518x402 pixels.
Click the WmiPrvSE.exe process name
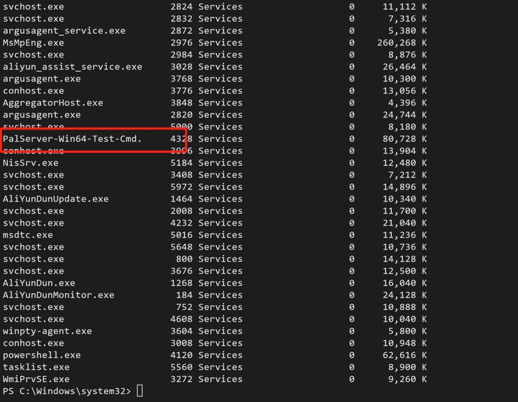tap(36, 379)
